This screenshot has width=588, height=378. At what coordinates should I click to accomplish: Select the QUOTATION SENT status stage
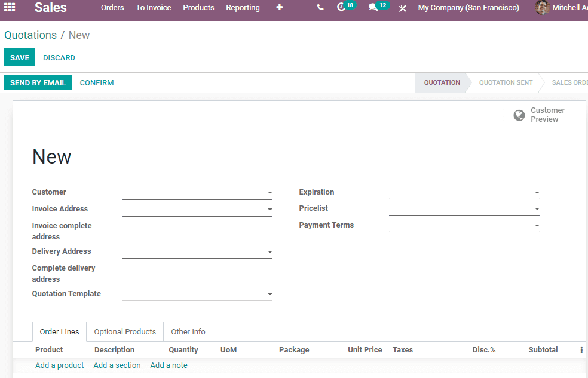tap(506, 82)
